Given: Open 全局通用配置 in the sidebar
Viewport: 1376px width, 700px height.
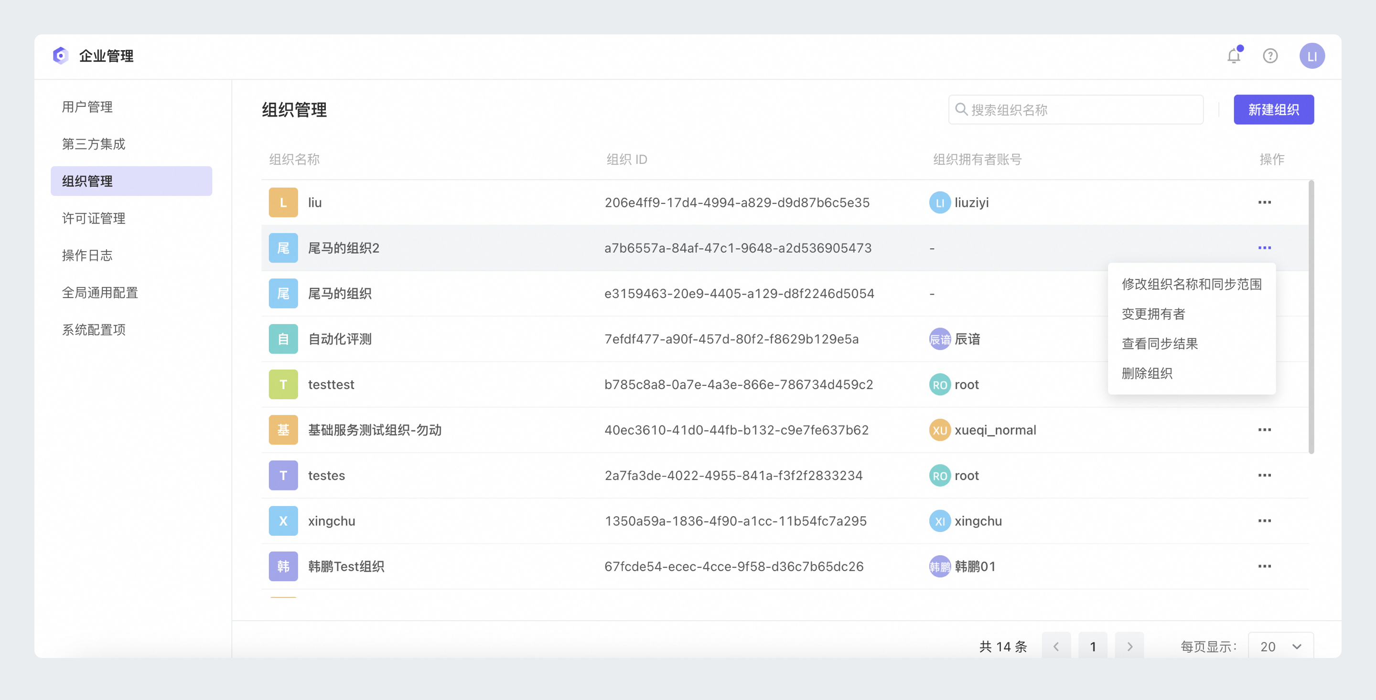Looking at the screenshot, I should click(131, 293).
